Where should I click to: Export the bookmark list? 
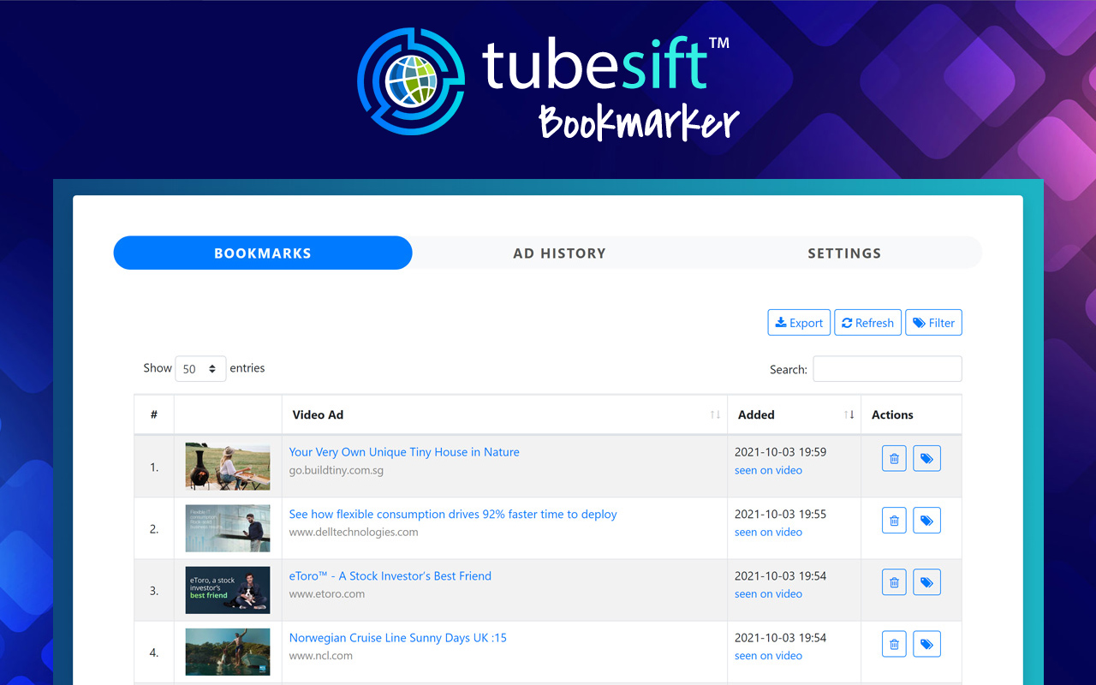[798, 322]
